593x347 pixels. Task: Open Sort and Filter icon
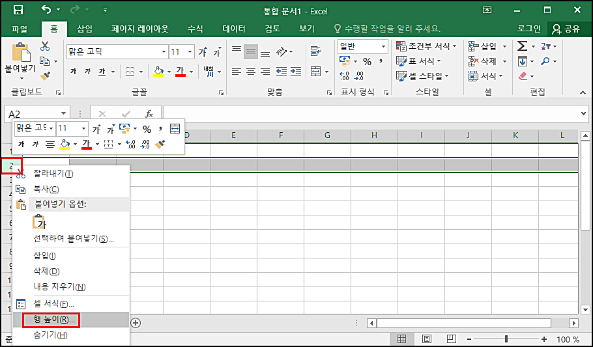point(545,46)
